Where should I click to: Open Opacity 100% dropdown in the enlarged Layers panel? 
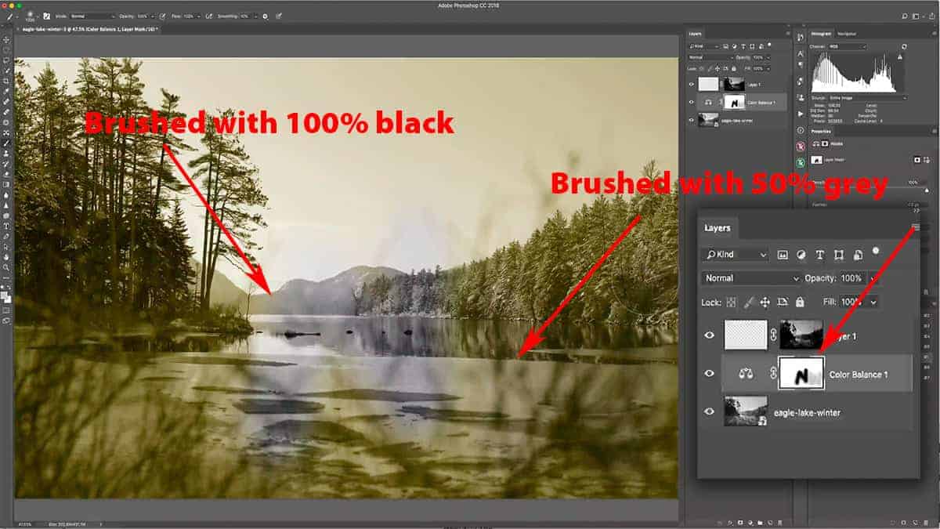click(x=872, y=278)
